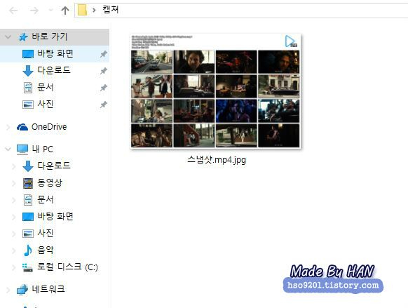This screenshot has height=308, width=408.
Task: Click the pin icon beside pinned 사진
Action: [x=104, y=105]
